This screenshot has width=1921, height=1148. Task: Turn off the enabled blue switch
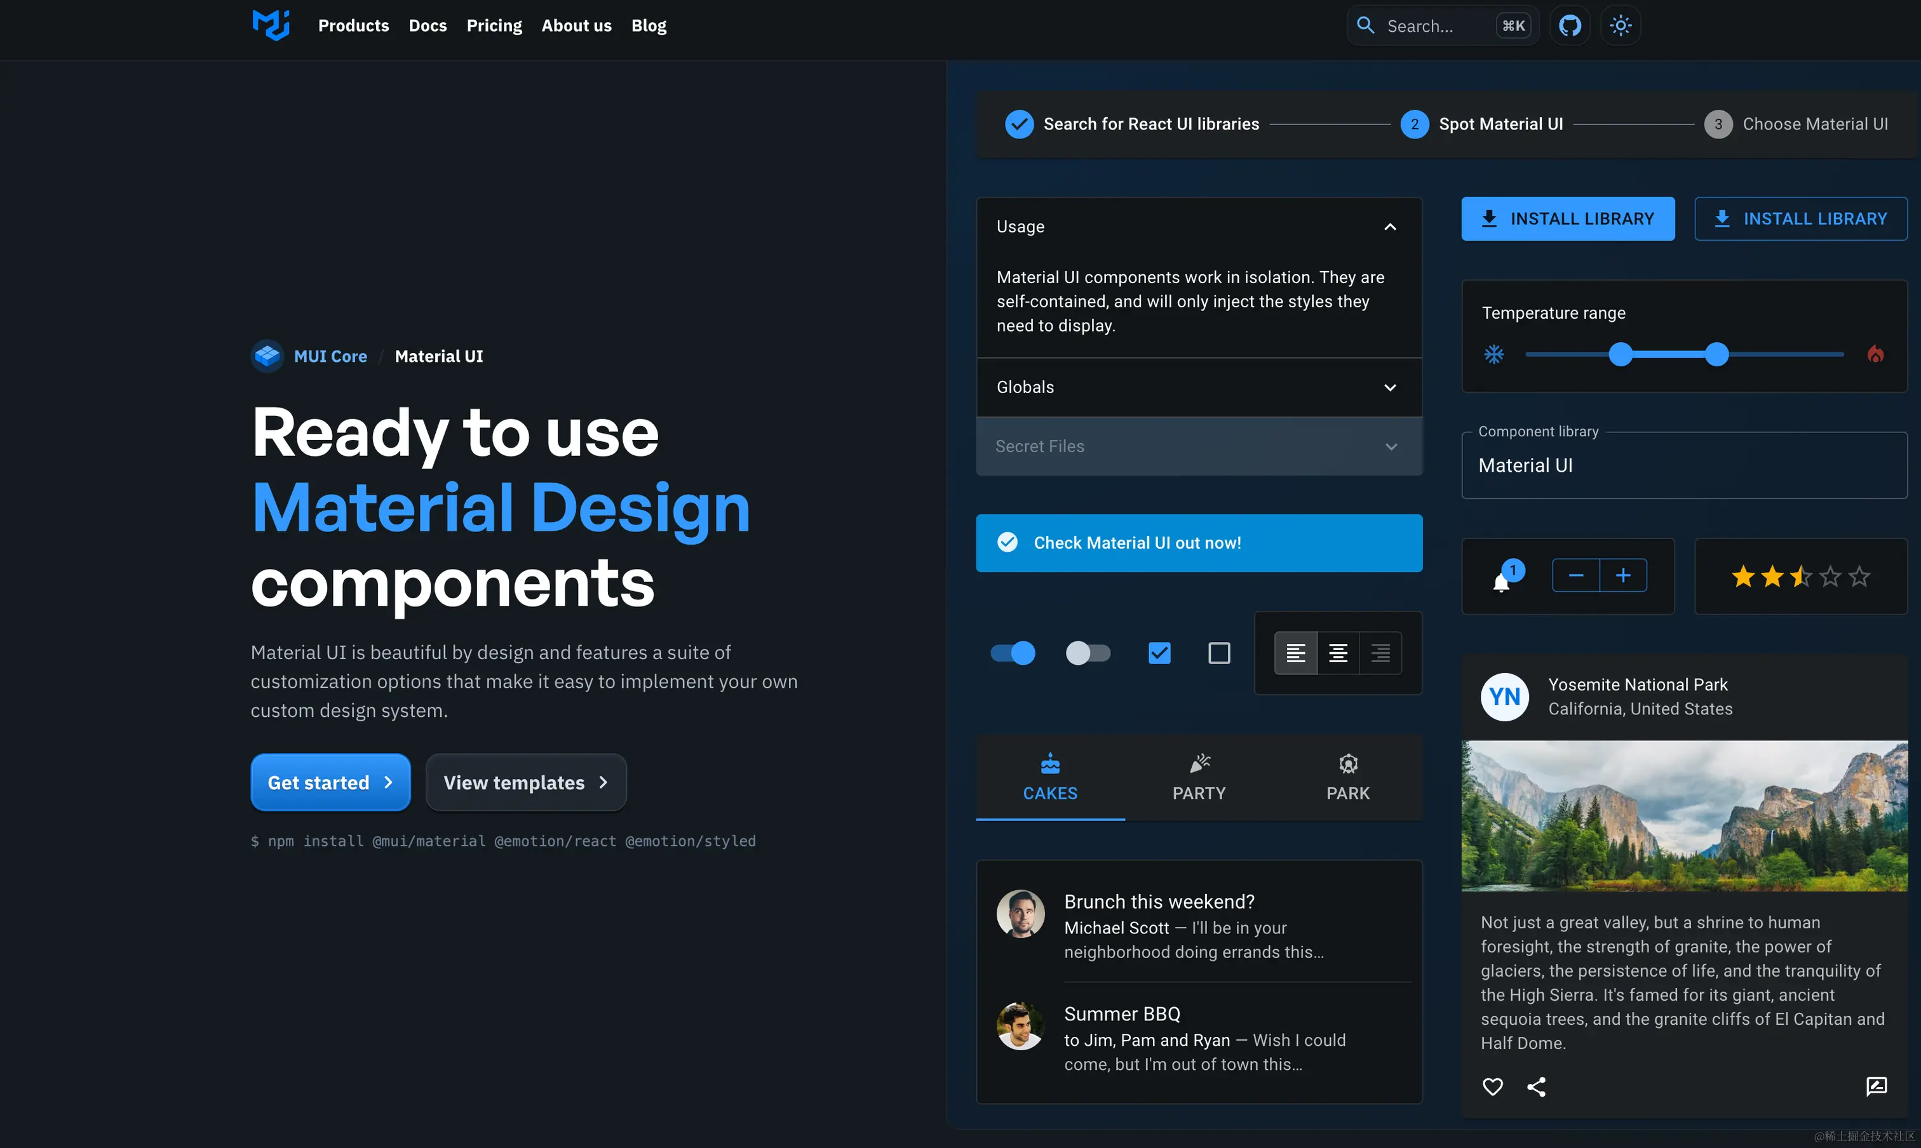click(1013, 653)
